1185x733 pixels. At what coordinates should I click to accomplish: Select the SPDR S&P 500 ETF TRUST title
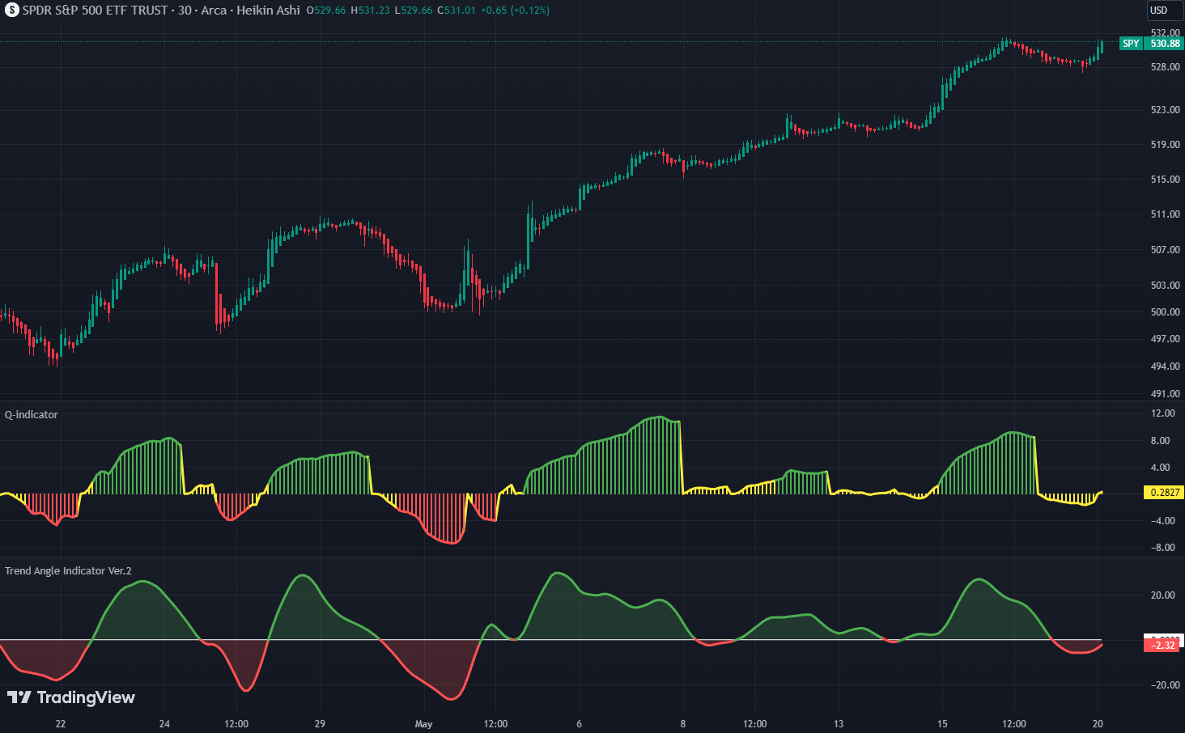pyautogui.click(x=96, y=11)
